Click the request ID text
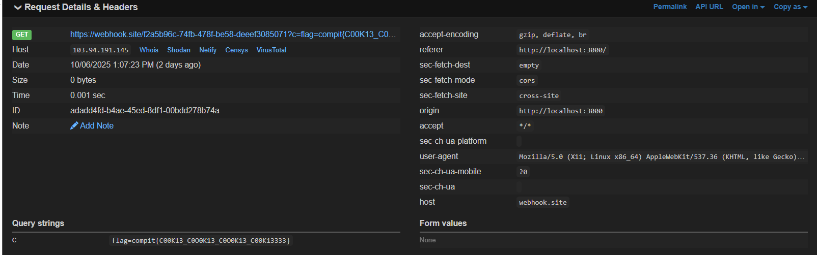The height and width of the screenshot is (255, 817). point(145,111)
